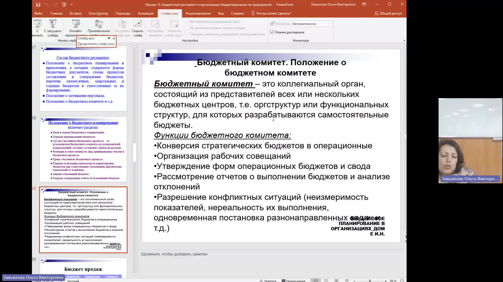The width and height of the screenshot is (503, 282).
Task: Open the Рецензирование tab
Action: click(198, 13)
